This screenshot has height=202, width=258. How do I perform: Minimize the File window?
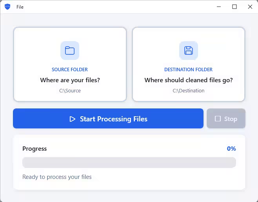point(219,7)
